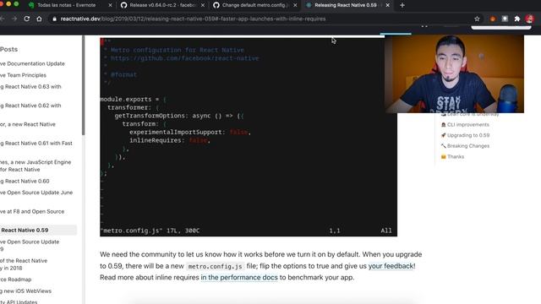
Task: Open the Team Principles post
Action: point(23,75)
